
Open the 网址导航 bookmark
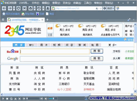tap(28, 14)
